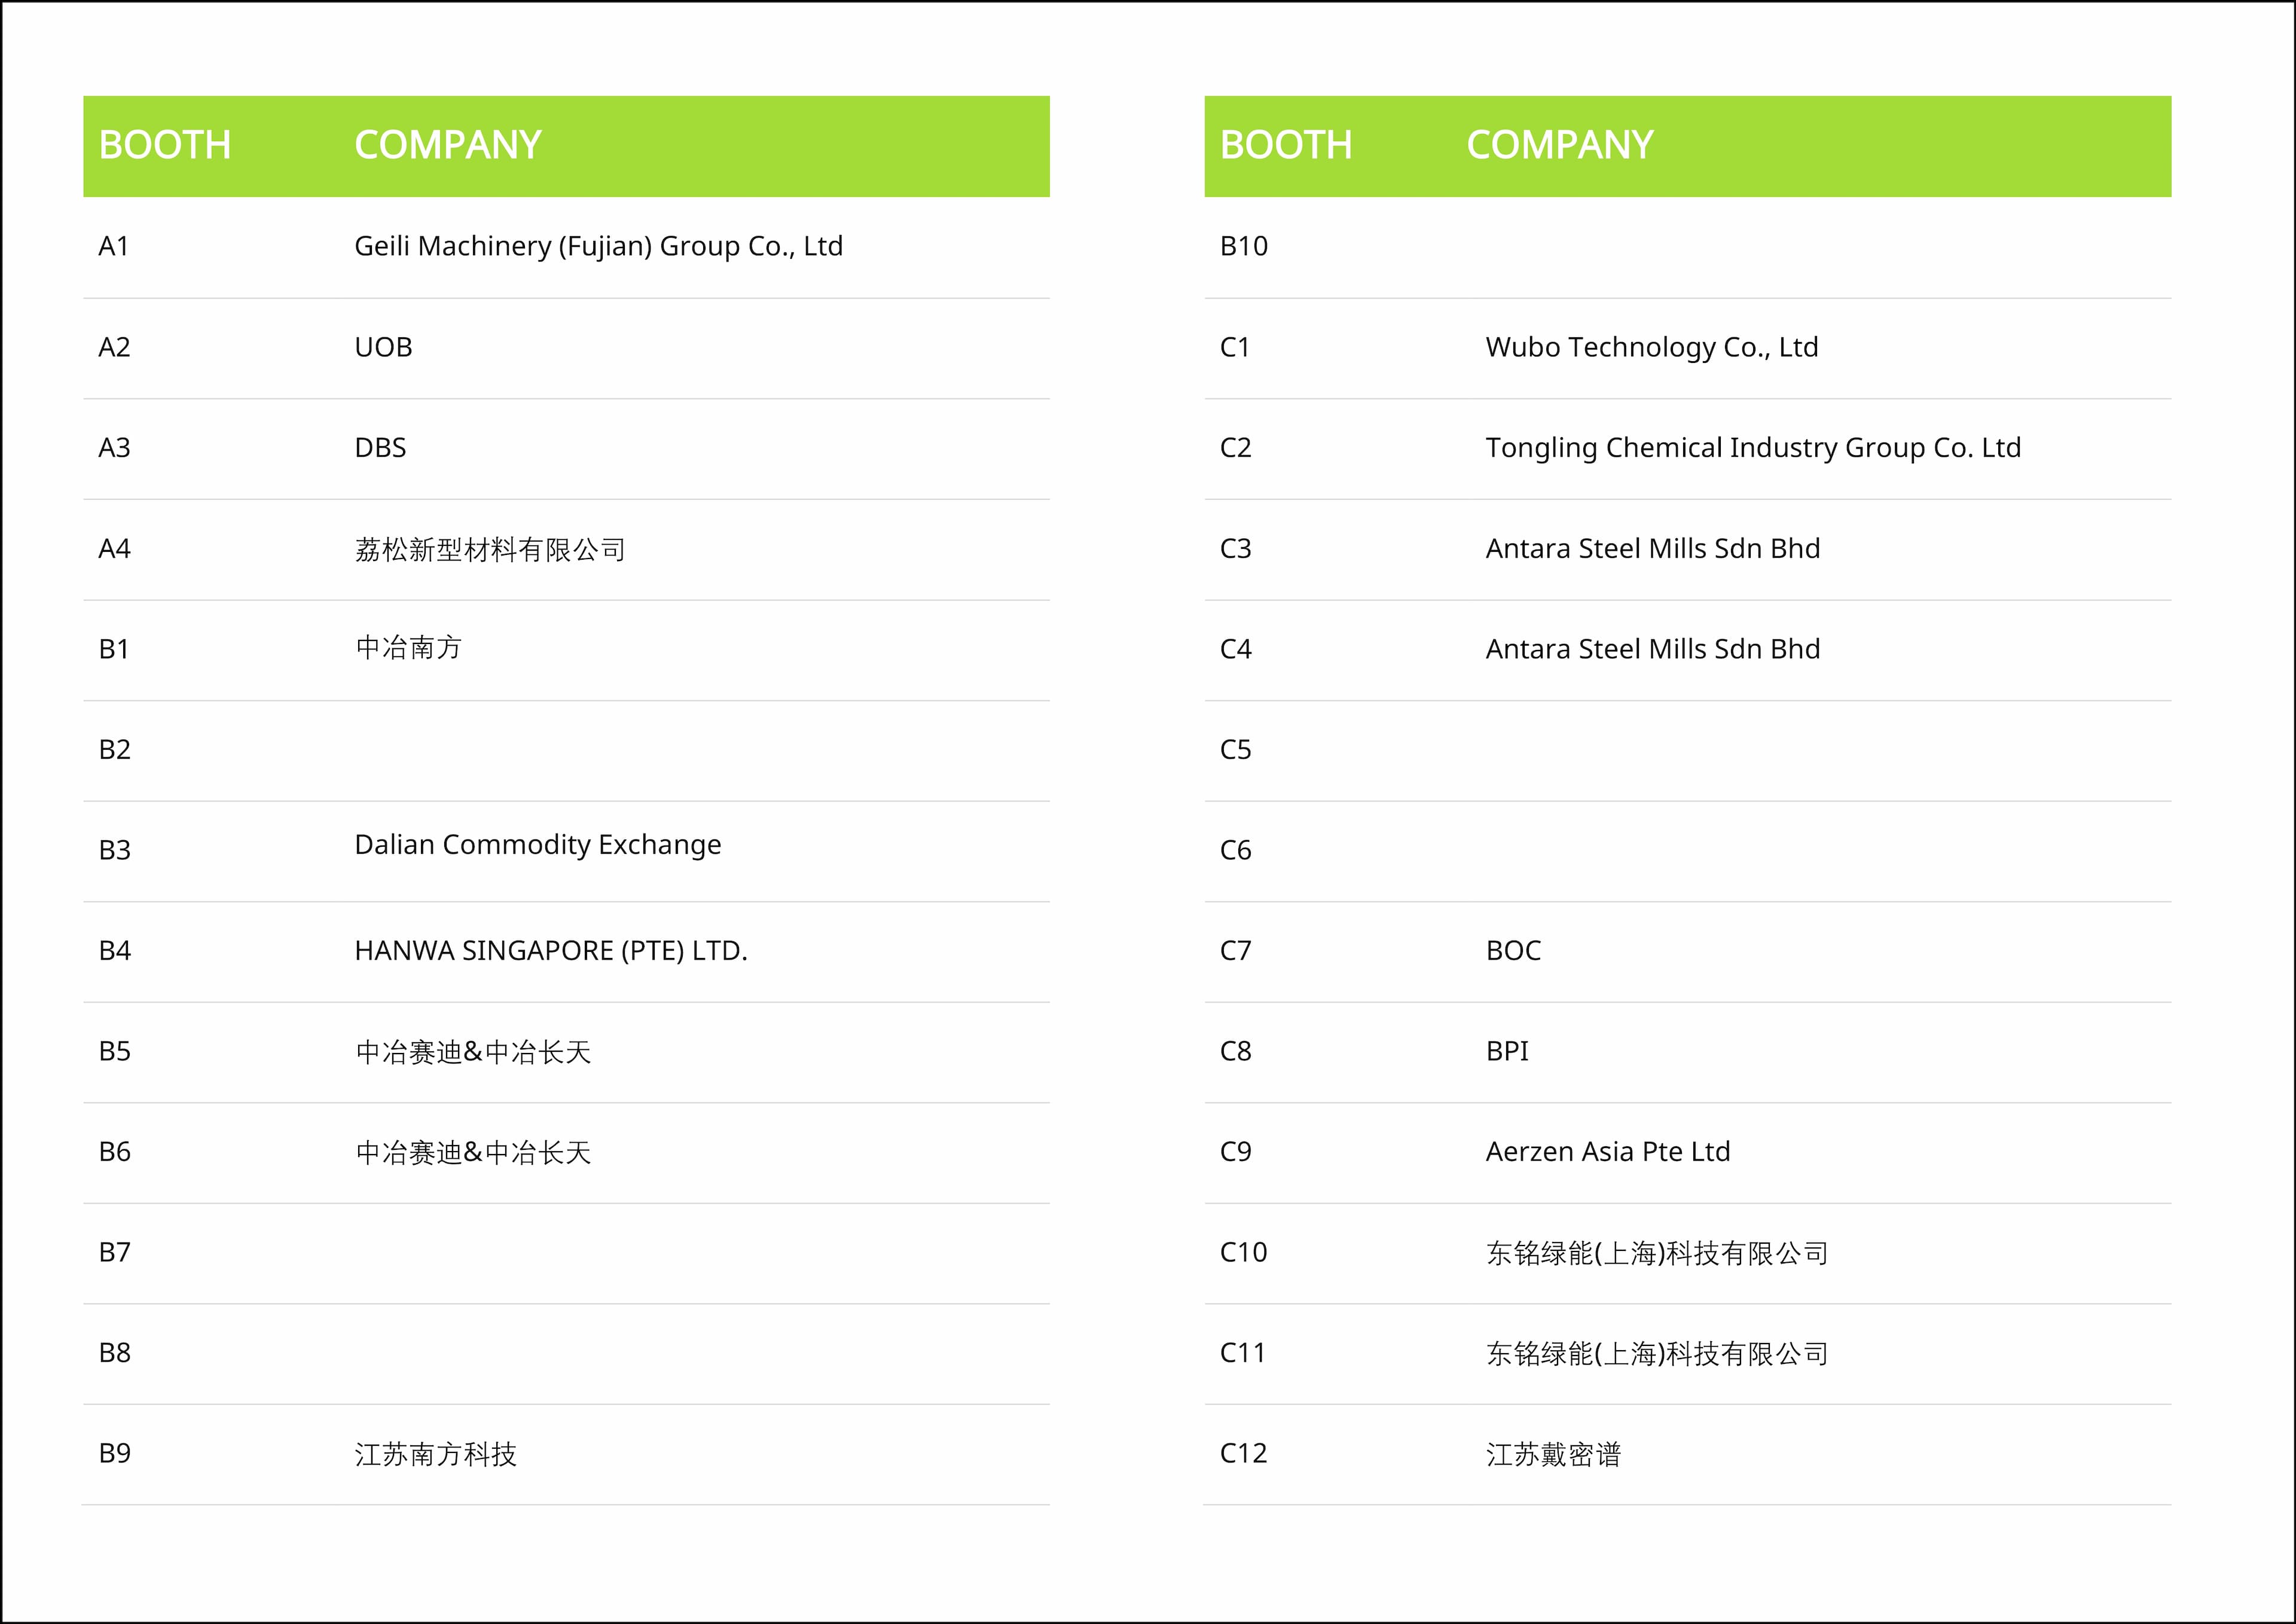2296x1624 pixels.
Task: Select booth cell A3
Action: 114,447
